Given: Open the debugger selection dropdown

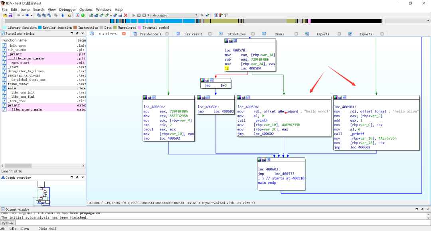Looking at the screenshot, I should (x=196, y=15).
